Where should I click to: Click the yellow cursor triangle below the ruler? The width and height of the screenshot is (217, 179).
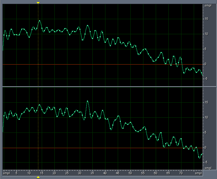pyautogui.click(x=38, y=177)
